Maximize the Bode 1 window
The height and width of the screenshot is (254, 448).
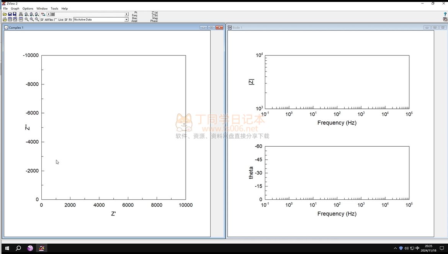(435, 28)
